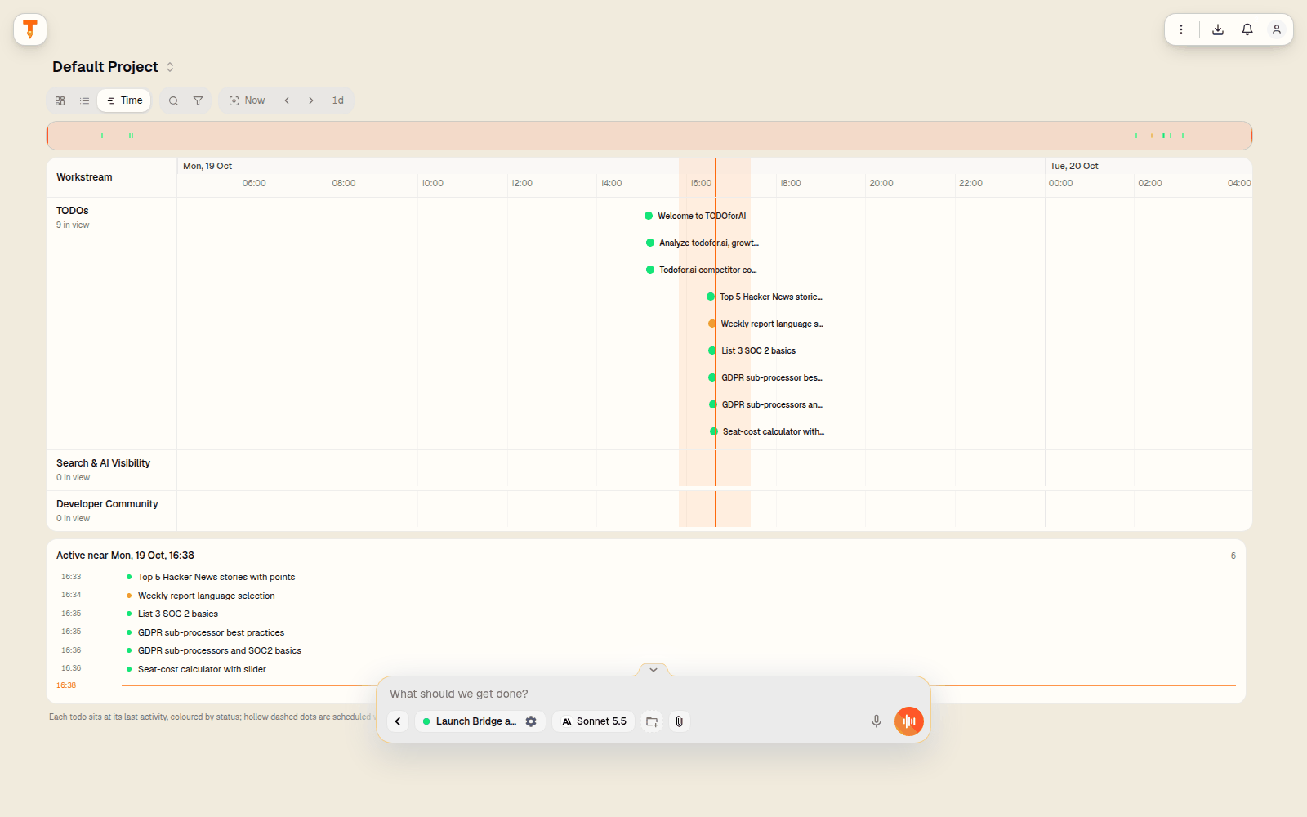Switch to the list view icon
The image size is (1307, 817).
coord(84,100)
